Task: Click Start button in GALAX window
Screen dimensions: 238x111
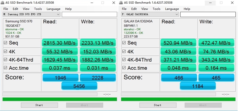Action: coord(158,105)
